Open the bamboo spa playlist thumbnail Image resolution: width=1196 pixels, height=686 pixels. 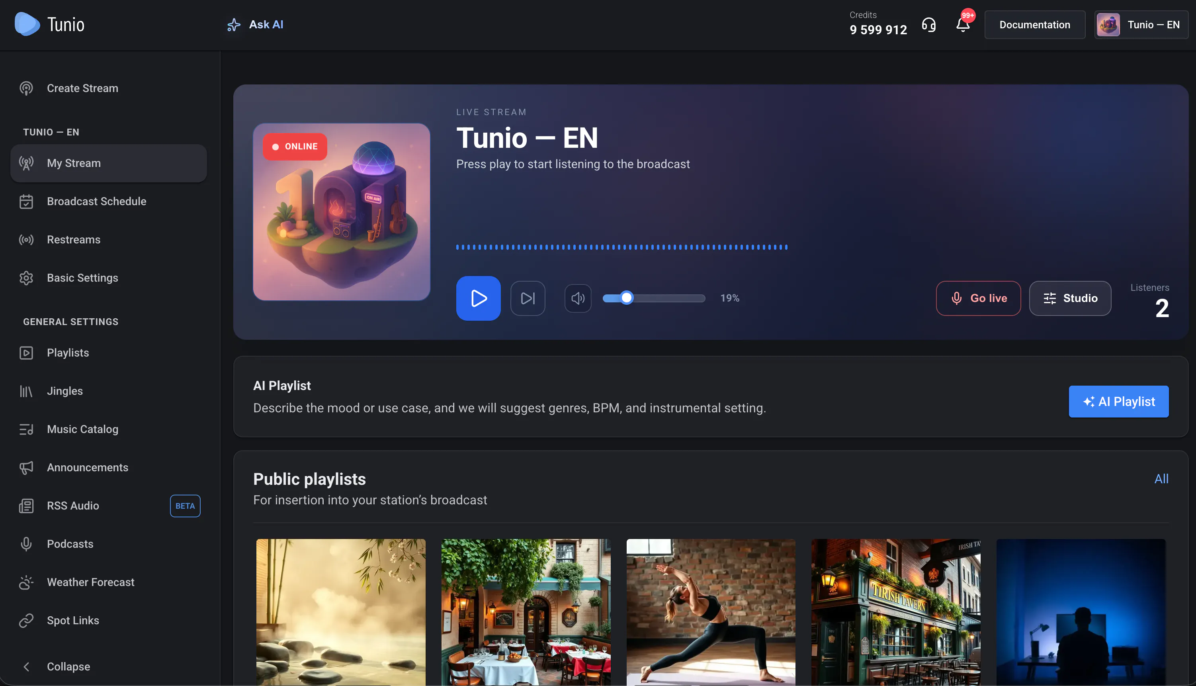tap(340, 612)
